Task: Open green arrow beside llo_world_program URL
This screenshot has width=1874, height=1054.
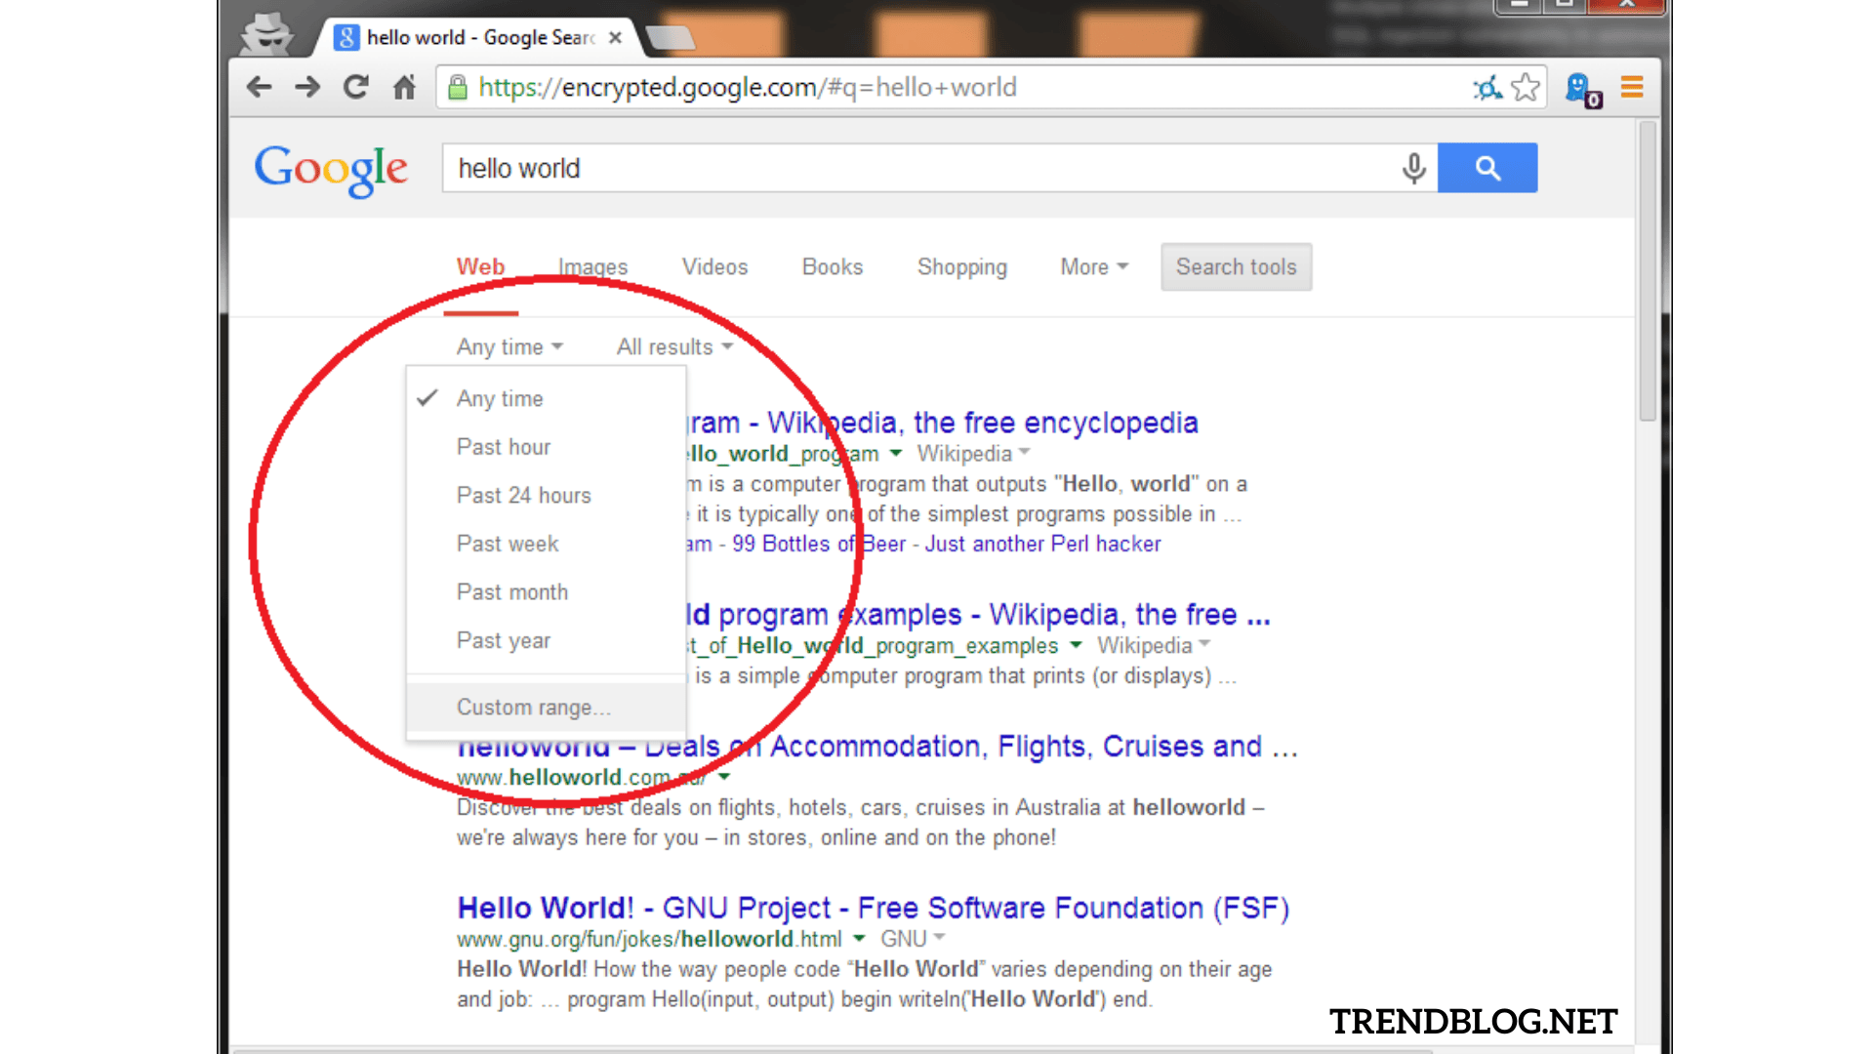Action: tap(896, 454)
